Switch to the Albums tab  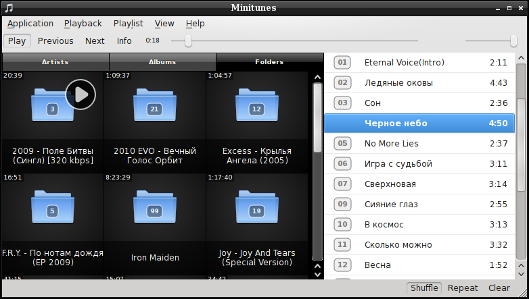162,62
